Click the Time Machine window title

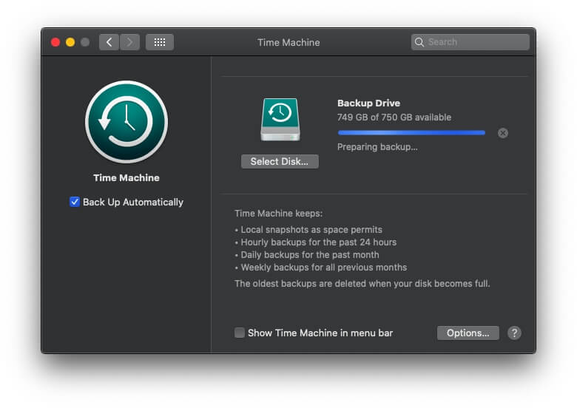click(288, 42)
